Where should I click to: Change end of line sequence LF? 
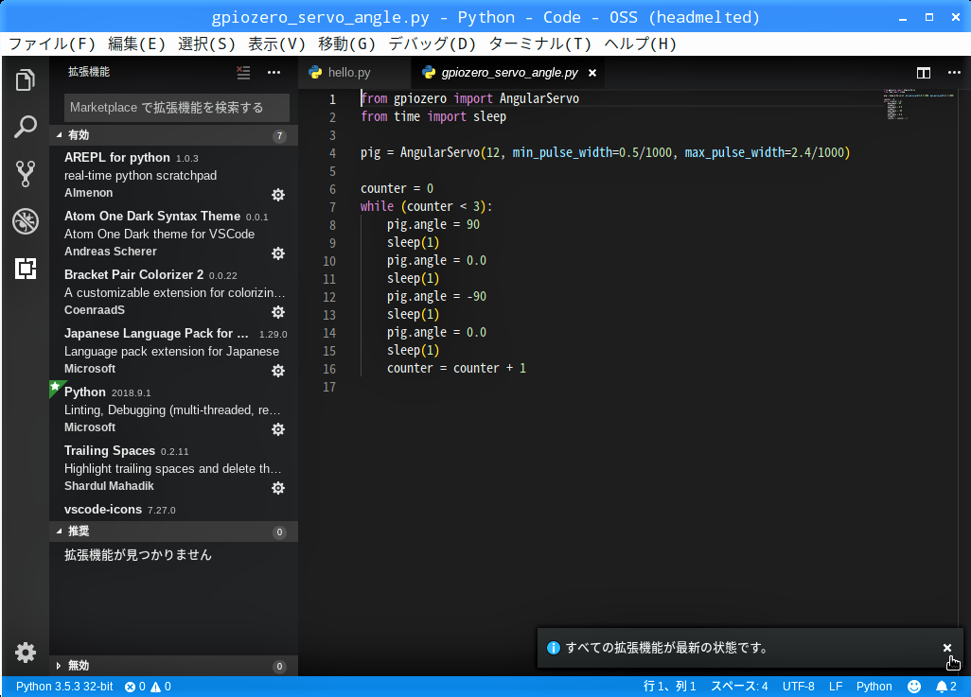click(x=836, y=687)
